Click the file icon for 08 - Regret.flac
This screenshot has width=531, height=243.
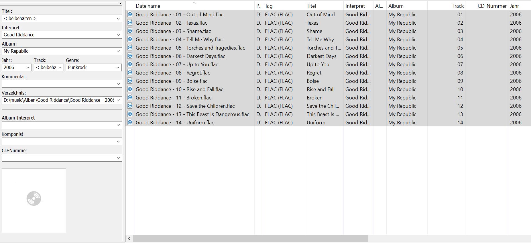tap(130, 72)
